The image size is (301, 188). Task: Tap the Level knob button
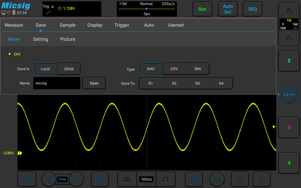pos(289,94)
